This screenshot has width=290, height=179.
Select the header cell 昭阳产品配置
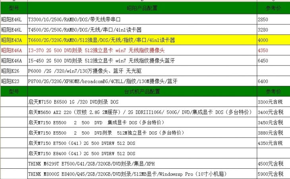(142, 8)
